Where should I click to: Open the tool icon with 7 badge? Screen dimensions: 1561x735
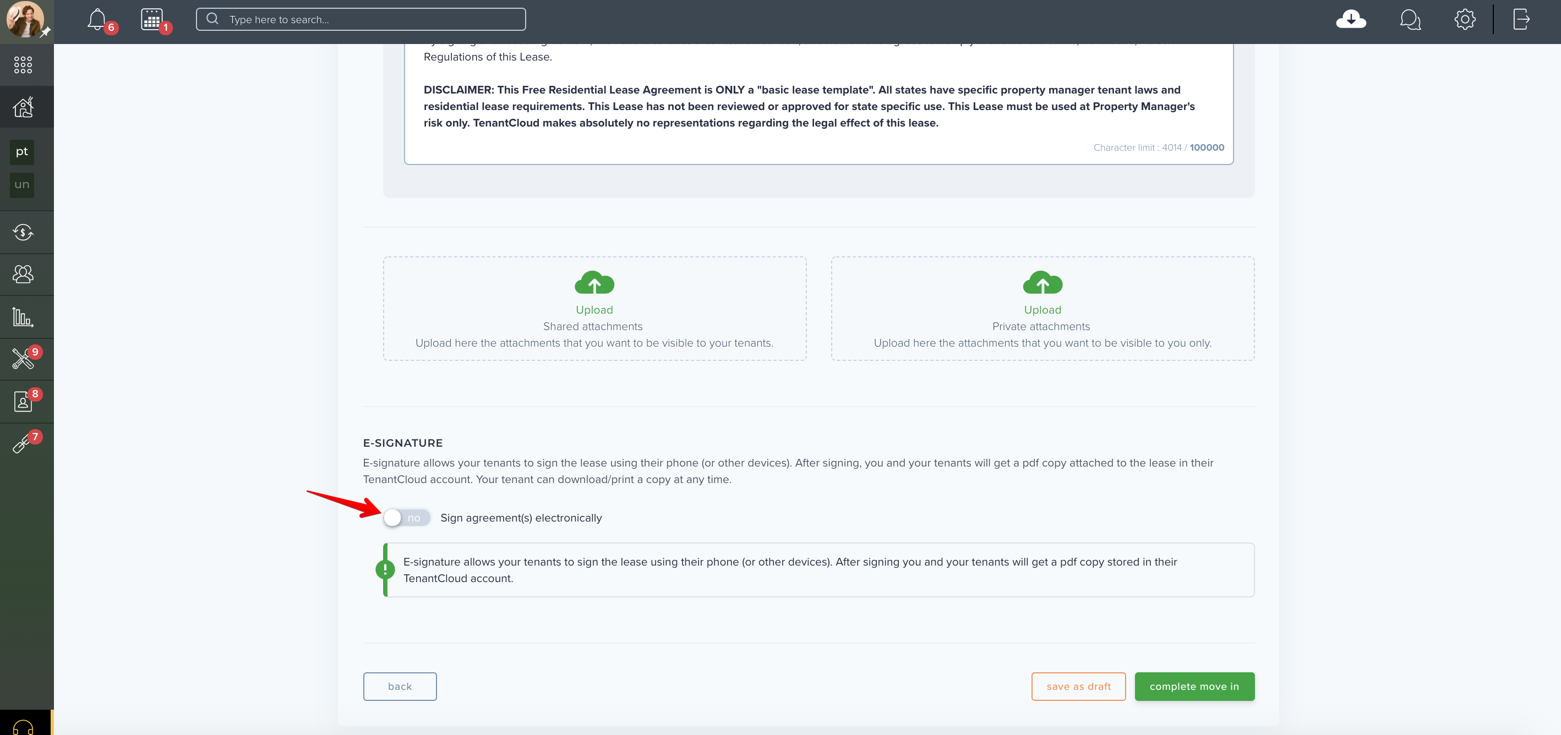(x=22, y=444)
